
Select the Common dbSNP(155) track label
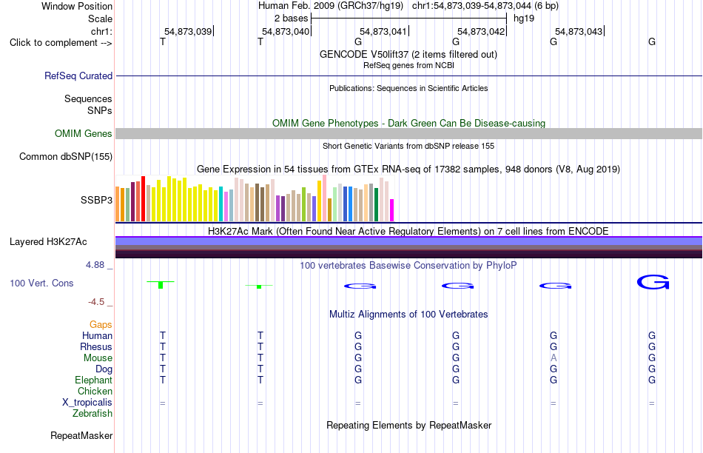pos(65,156)
